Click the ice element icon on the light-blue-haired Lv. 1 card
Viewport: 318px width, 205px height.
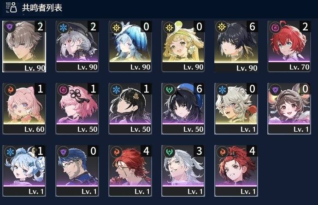[x=10, y=152]
